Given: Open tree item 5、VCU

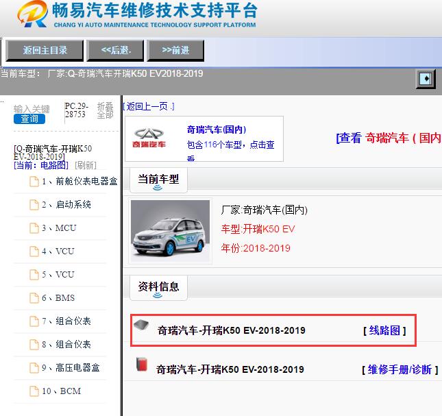Looking at the screenshot, I should [58, 275].
